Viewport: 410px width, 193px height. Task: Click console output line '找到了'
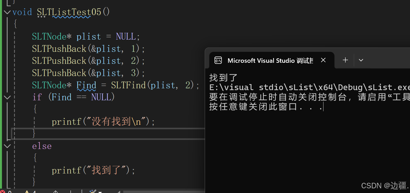click(x=223, y=78)
